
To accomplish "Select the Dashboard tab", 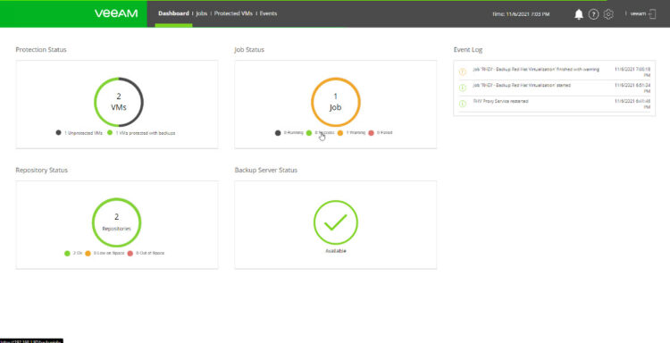I will [x=173, y=13].
